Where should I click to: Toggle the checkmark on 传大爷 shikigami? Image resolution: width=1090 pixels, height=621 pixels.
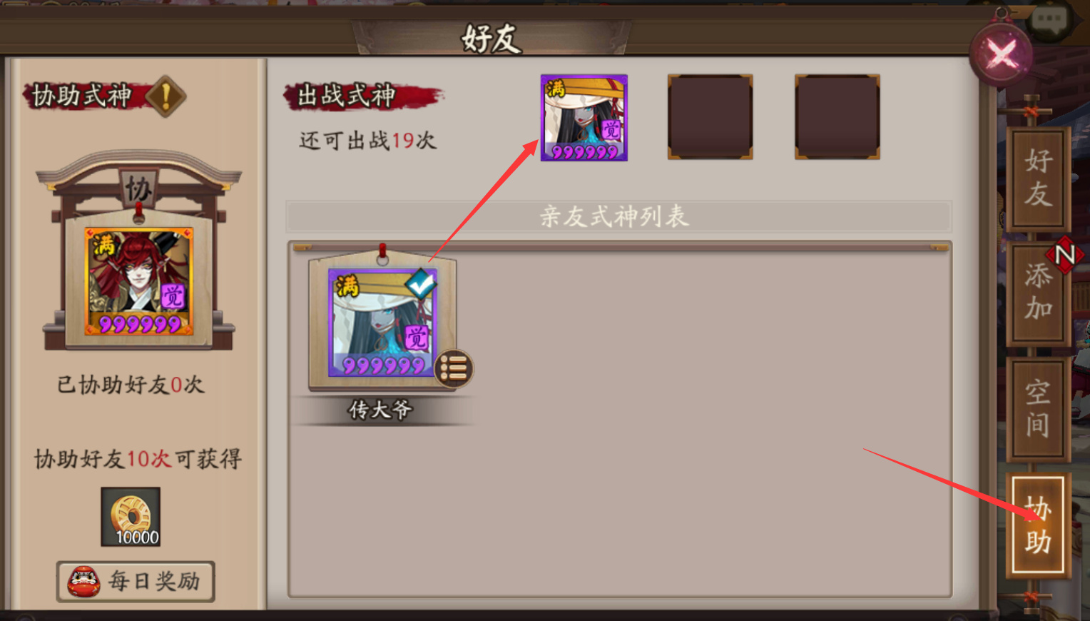(x=421, y=284)
